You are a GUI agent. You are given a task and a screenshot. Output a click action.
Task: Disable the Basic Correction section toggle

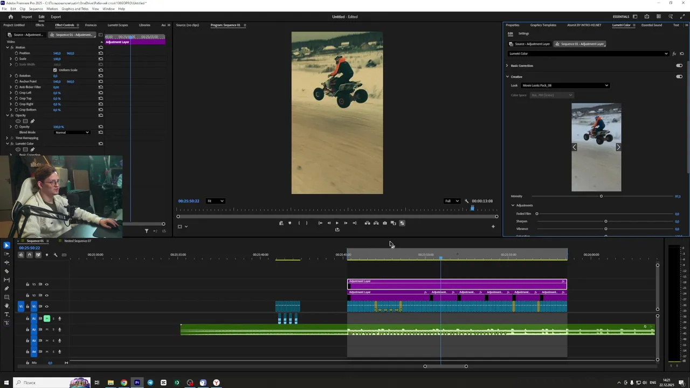[x=679, y=66]
